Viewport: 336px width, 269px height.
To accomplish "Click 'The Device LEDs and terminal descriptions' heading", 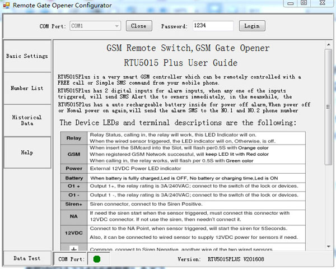I will point(178,123).
